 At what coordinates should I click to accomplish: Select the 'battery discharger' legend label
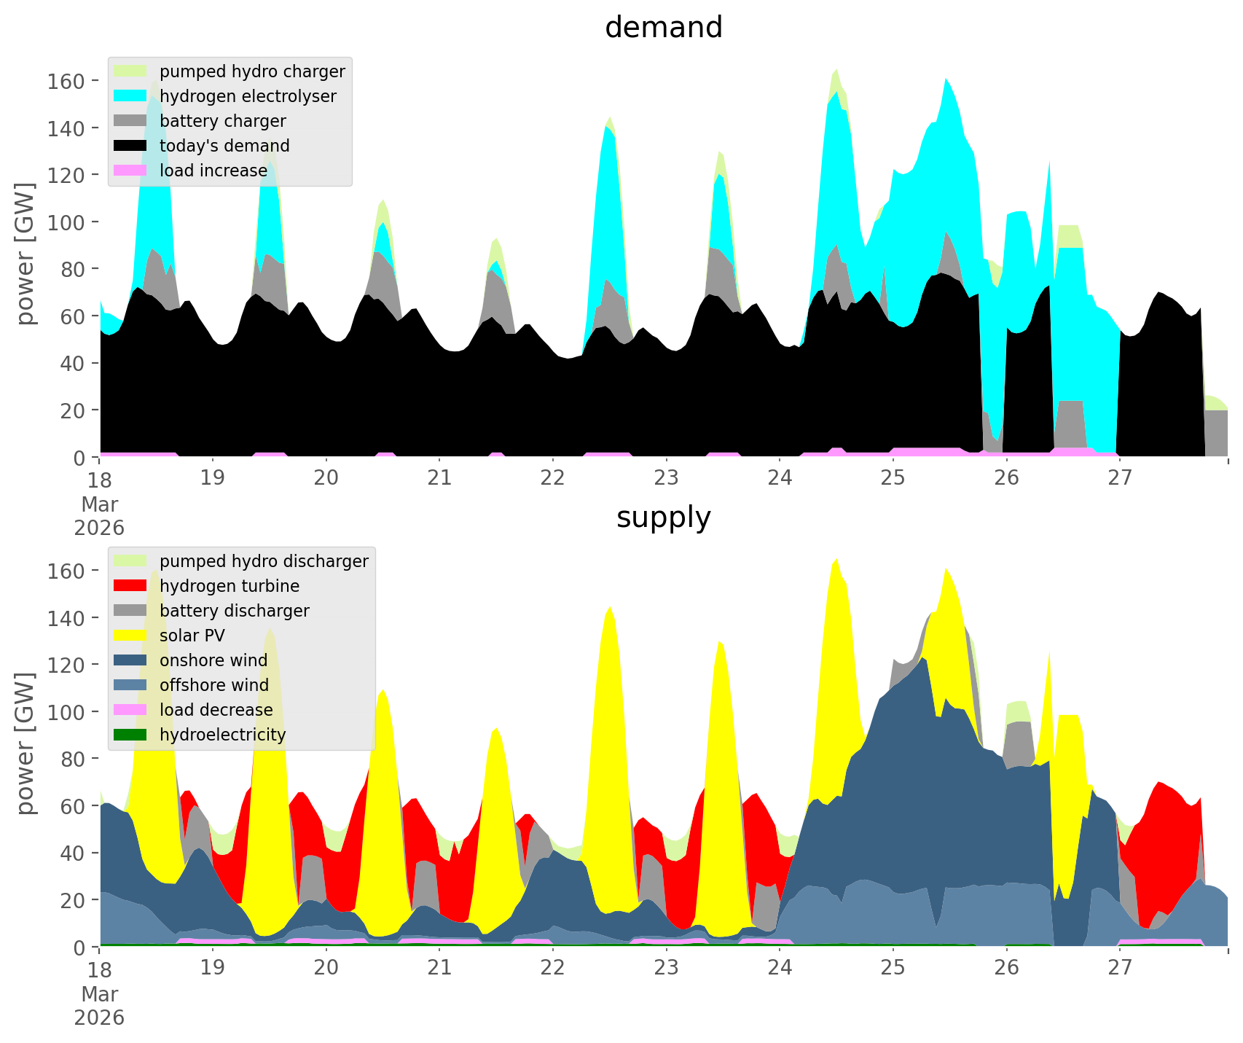point(234,611)
